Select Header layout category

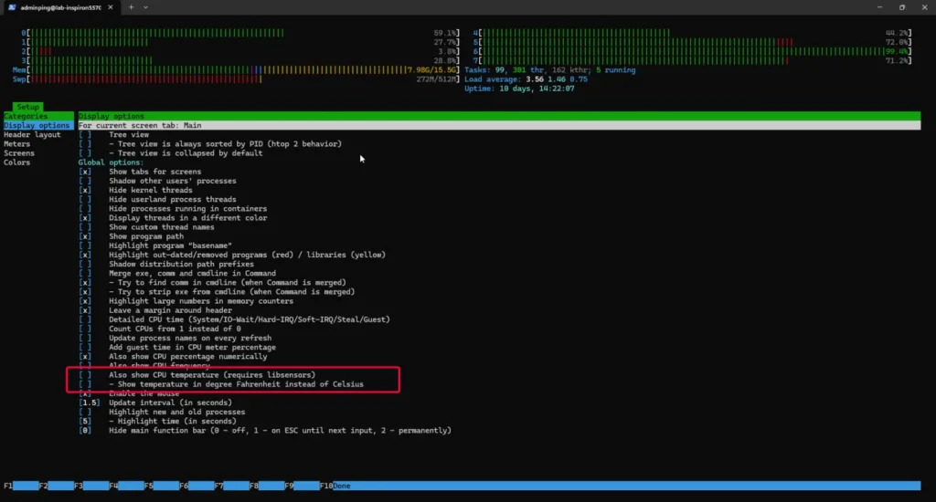[32, 135]
